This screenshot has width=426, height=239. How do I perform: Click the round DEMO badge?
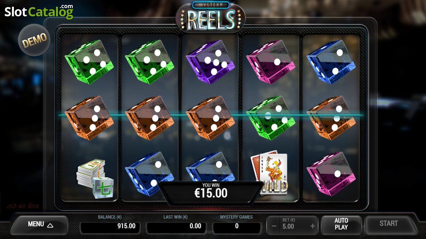click(34, 40)
